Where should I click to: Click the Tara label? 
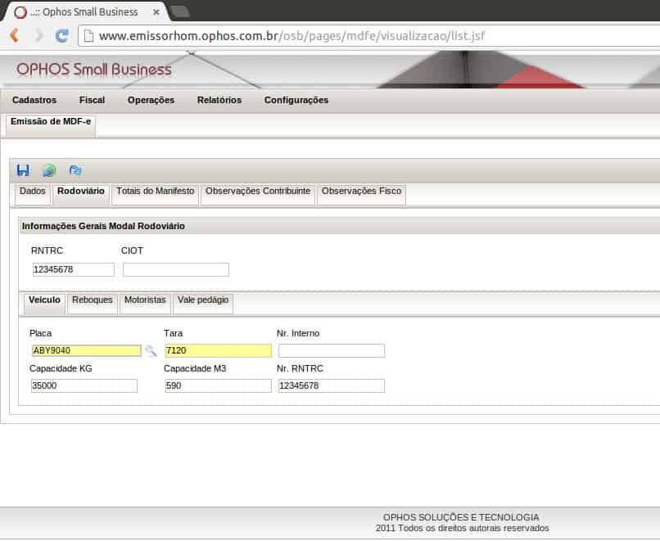pyautogui.click(x=173, y=333)
